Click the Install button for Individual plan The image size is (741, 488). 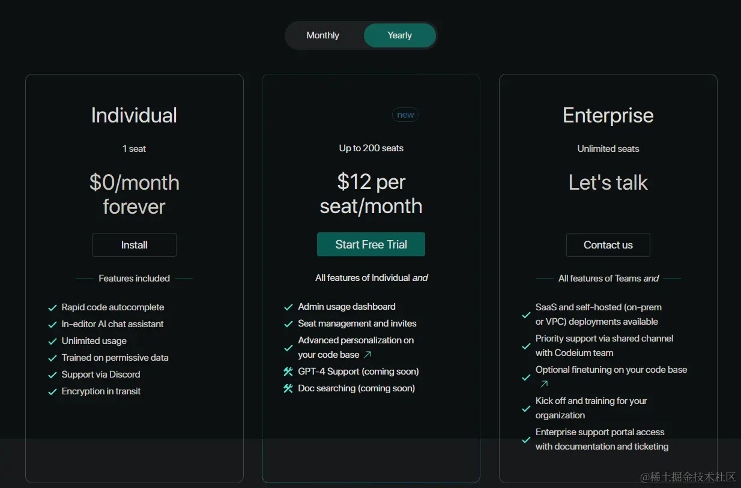134,245
